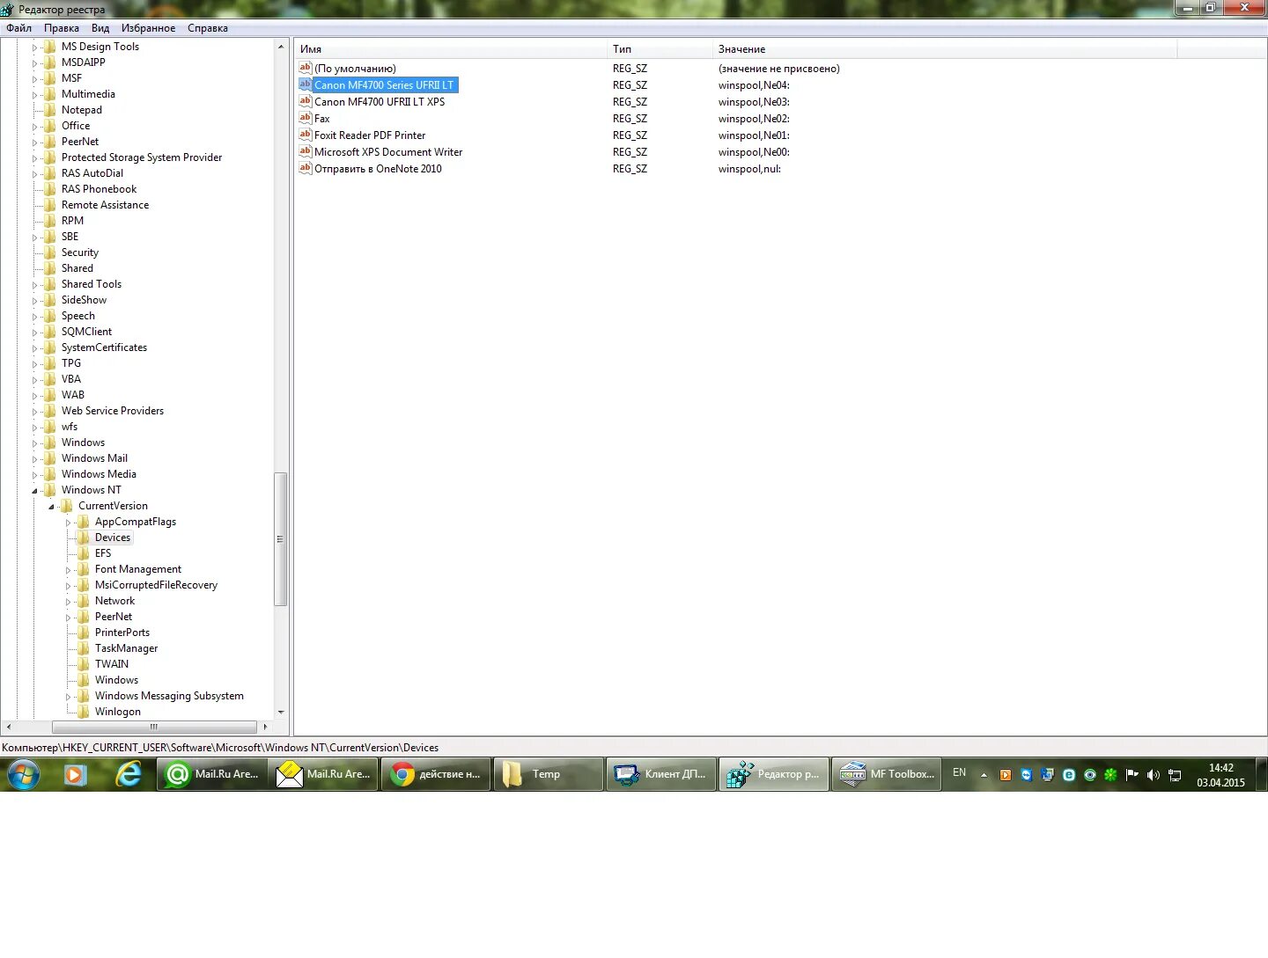Expand the Office key
This screenshot has width=1268, height=958.
[34, 127]
